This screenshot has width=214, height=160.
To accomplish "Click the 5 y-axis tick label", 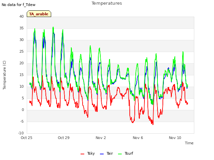I will click(x=23, y=98).
